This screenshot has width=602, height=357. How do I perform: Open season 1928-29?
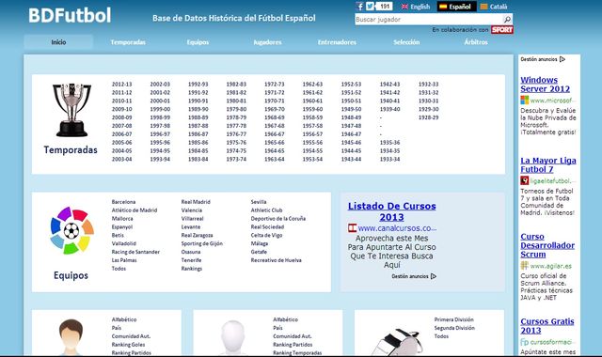pos(429,117)
